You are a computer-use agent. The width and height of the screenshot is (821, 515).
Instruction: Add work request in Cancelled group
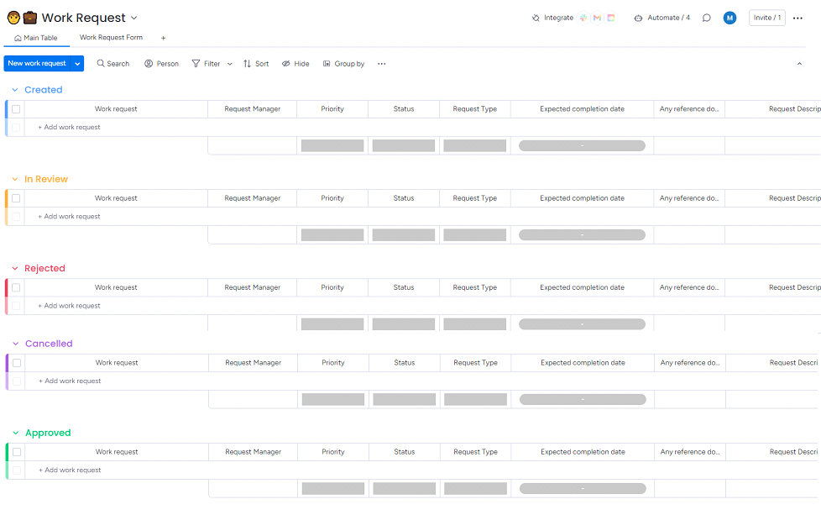point(70,381)
